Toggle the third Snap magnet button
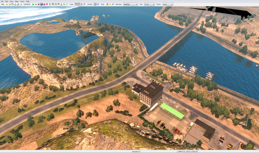 coord(82,4)
